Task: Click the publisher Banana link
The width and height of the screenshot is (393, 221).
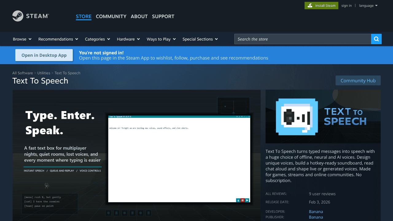Action: tap(316, 217)
